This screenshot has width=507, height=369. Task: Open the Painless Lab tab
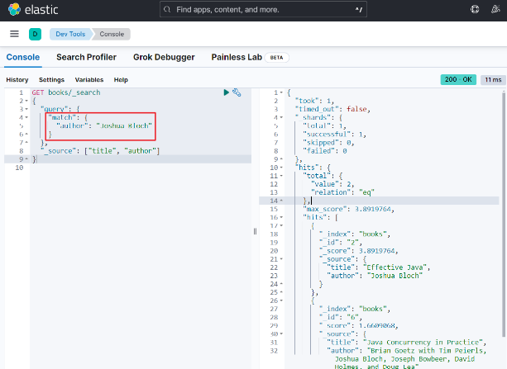point(237,57)
